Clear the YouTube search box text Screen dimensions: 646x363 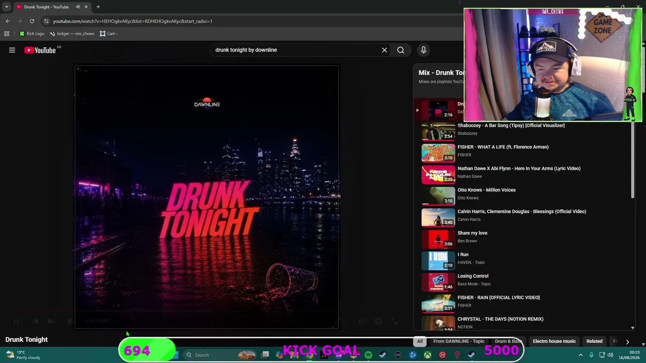click(x=385, y=50)
